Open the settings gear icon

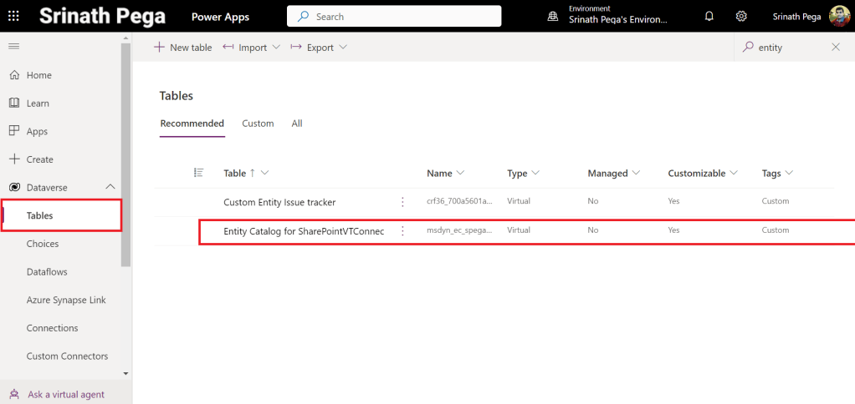coord(741,16)
